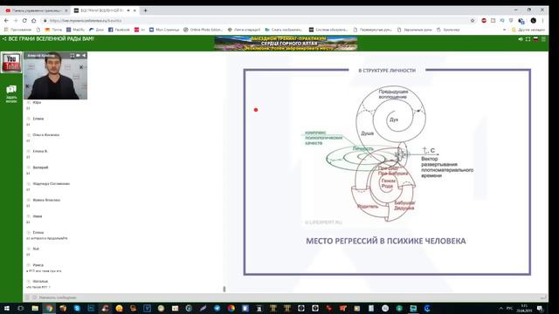Open Telegram from the taskbar

(217, 308)
